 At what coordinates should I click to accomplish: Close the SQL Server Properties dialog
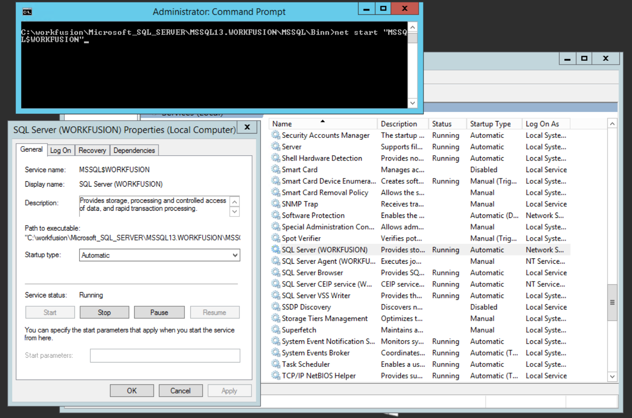tap(247, 127)
